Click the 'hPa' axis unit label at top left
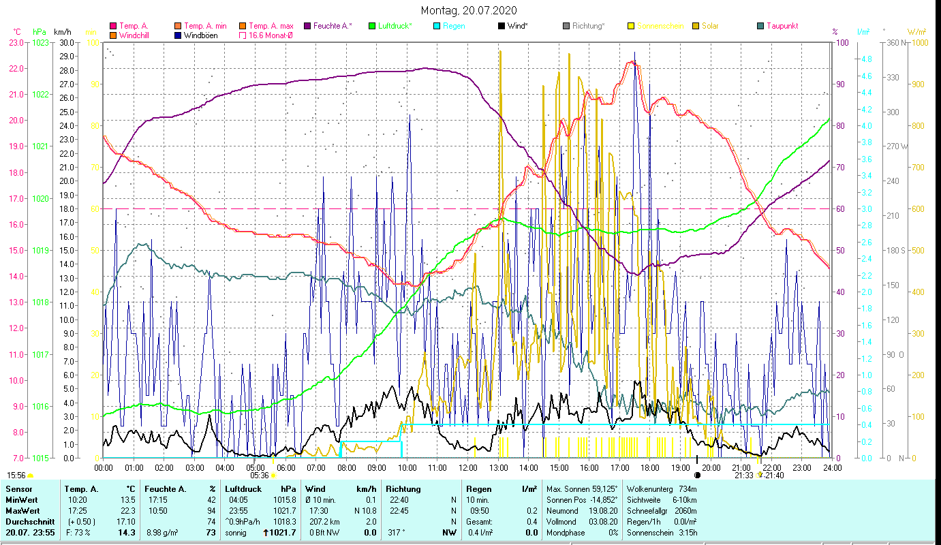The image size is (941, 545). (x=39, y=31)
